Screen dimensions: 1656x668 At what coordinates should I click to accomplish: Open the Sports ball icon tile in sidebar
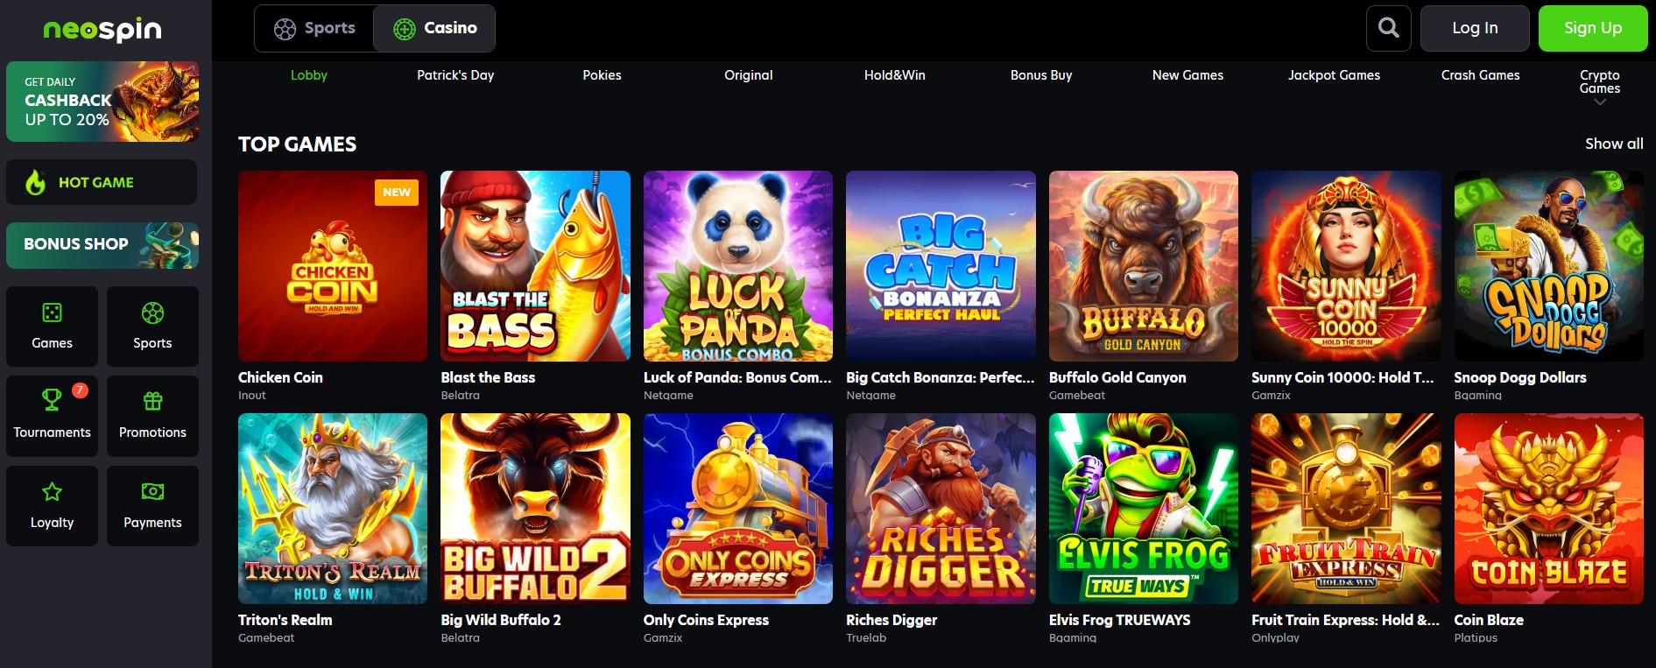click(x=152, y=327)
